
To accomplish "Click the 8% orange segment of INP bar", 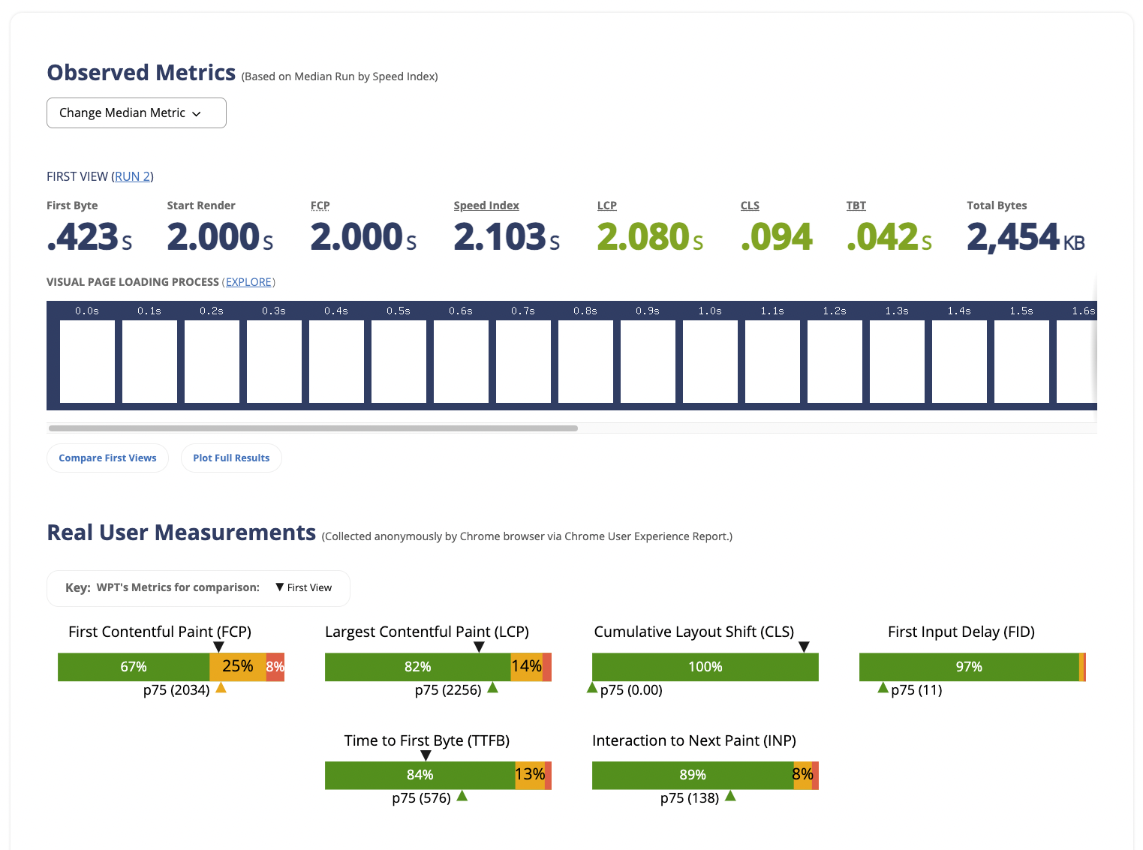I will point(803,775).
